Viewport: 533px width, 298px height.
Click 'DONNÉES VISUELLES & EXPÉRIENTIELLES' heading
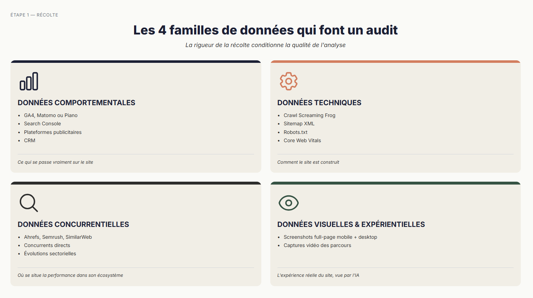coord(351,224)
